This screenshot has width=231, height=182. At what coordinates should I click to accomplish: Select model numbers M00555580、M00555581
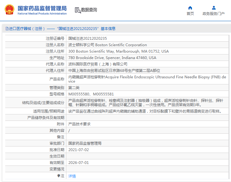click(91, 94)
